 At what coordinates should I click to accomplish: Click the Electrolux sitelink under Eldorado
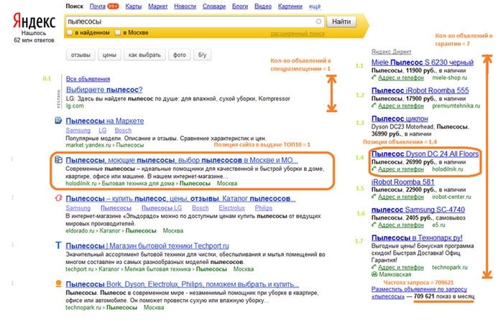click(231, 208)
